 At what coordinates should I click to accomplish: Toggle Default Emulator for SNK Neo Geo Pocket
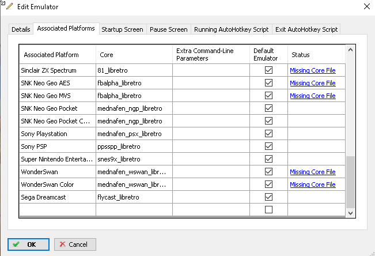268,108
